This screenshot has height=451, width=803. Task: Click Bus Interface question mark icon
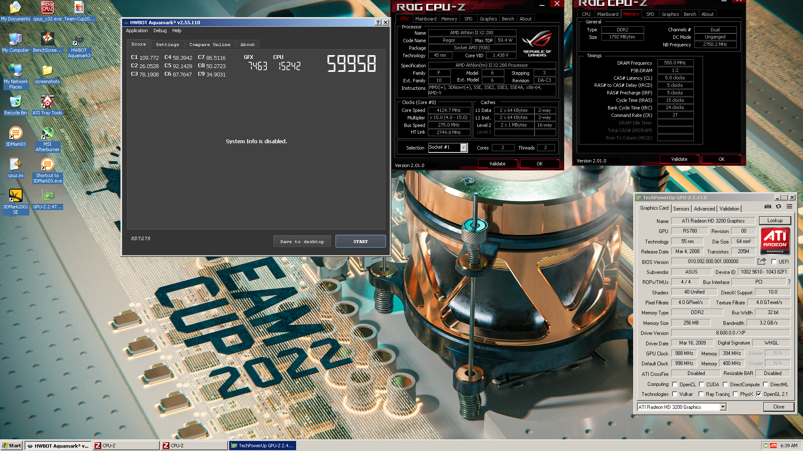pyautogui.click(x=789, y=282)
